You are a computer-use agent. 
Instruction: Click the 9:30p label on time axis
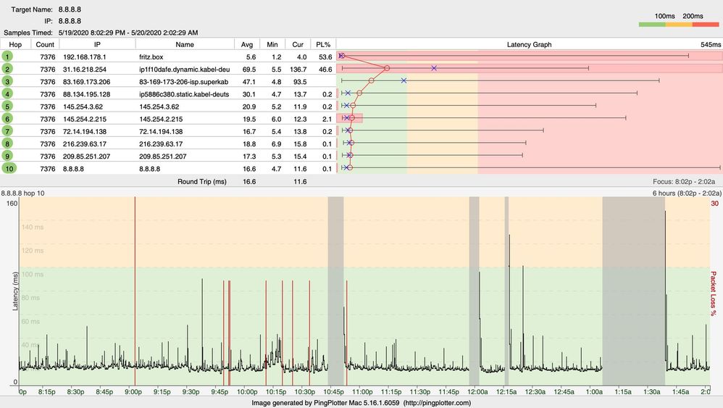(x=191, y=392)
